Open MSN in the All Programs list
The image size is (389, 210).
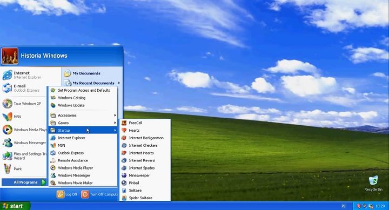point(83,145)
